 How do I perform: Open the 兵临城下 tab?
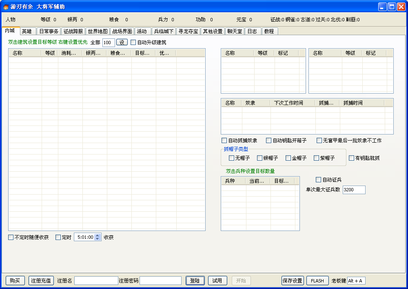click(164, 31)
